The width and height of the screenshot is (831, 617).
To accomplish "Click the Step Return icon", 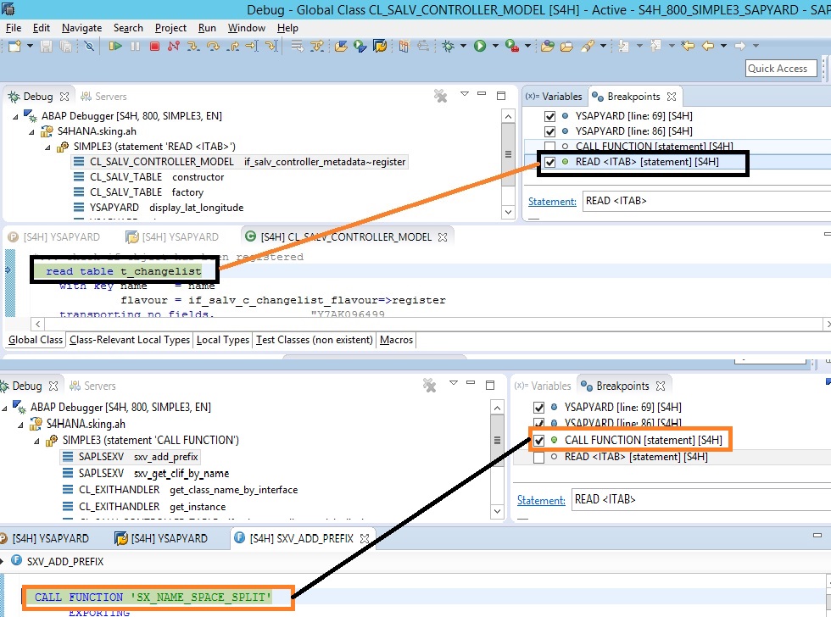I will (232, 46).
